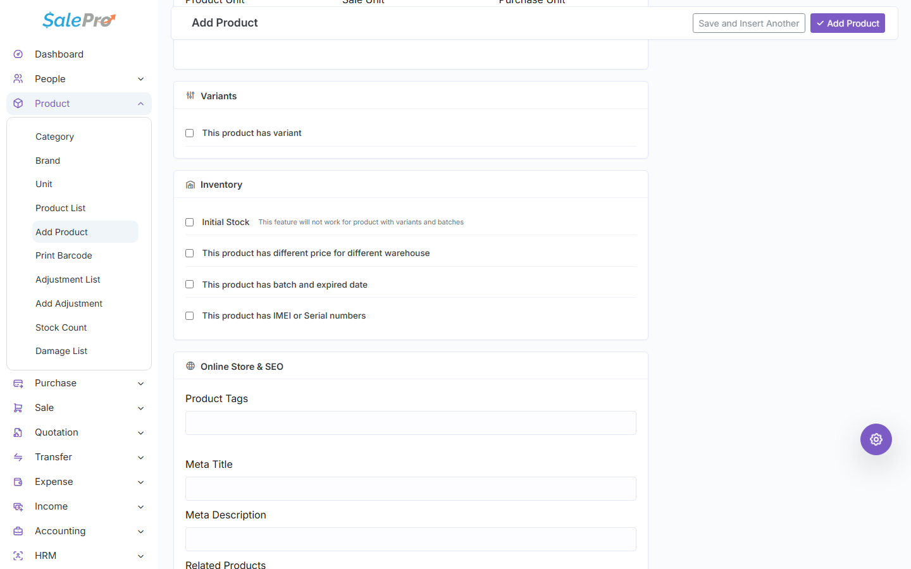
Task: Click the People users icon
Action: click(18, 79)
